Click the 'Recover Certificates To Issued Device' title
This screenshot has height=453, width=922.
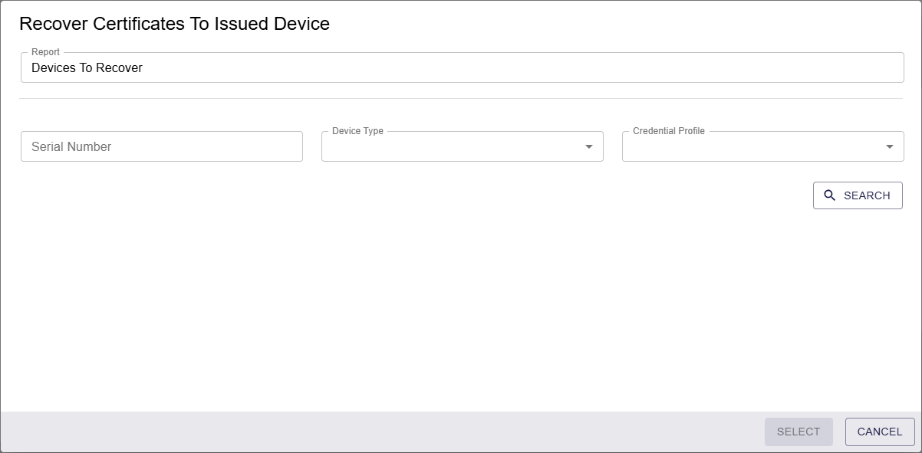pyautogui.click(x=174, y=24)
